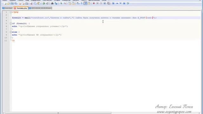Click $_POST text in line 3
The image size is (203, 114).
(x=141, y=18)
